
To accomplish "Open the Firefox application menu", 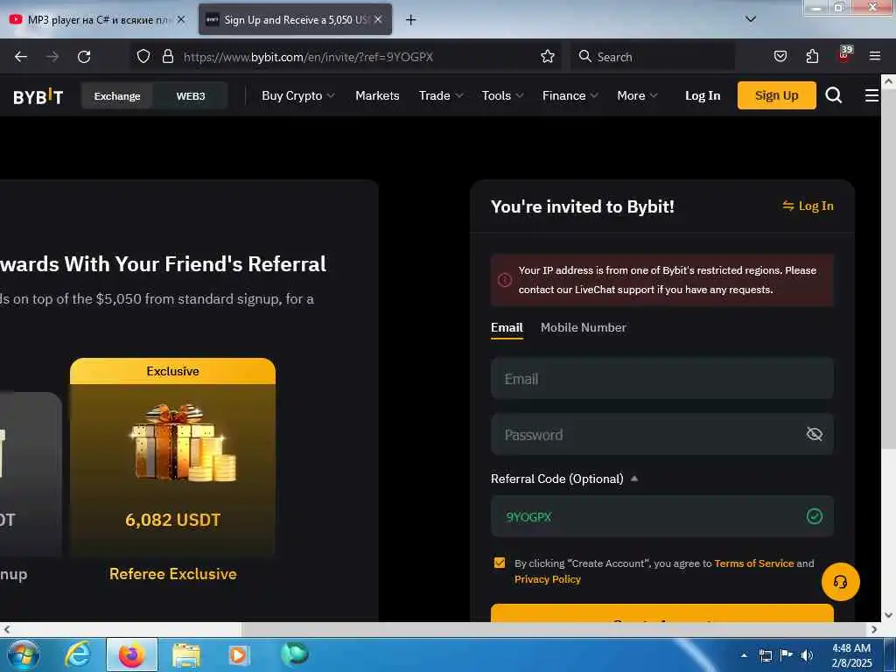I will click(x=875, y=56).
